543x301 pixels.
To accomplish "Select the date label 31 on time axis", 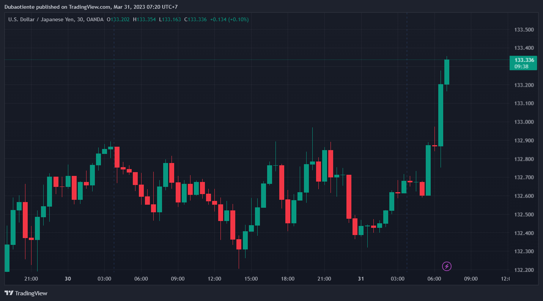I will [361, 279].
